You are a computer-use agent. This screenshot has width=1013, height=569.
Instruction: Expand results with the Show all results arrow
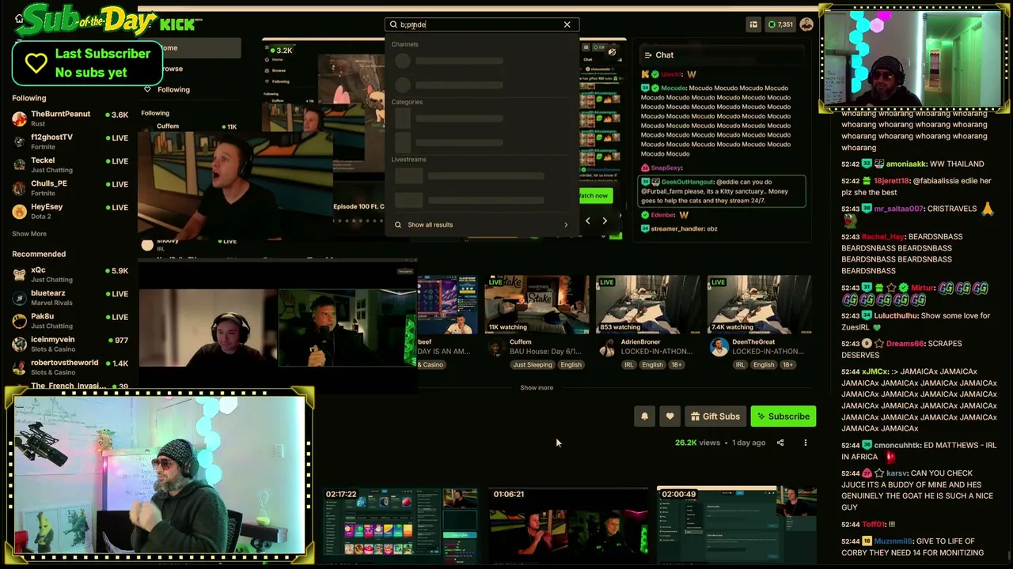(566, 224)
